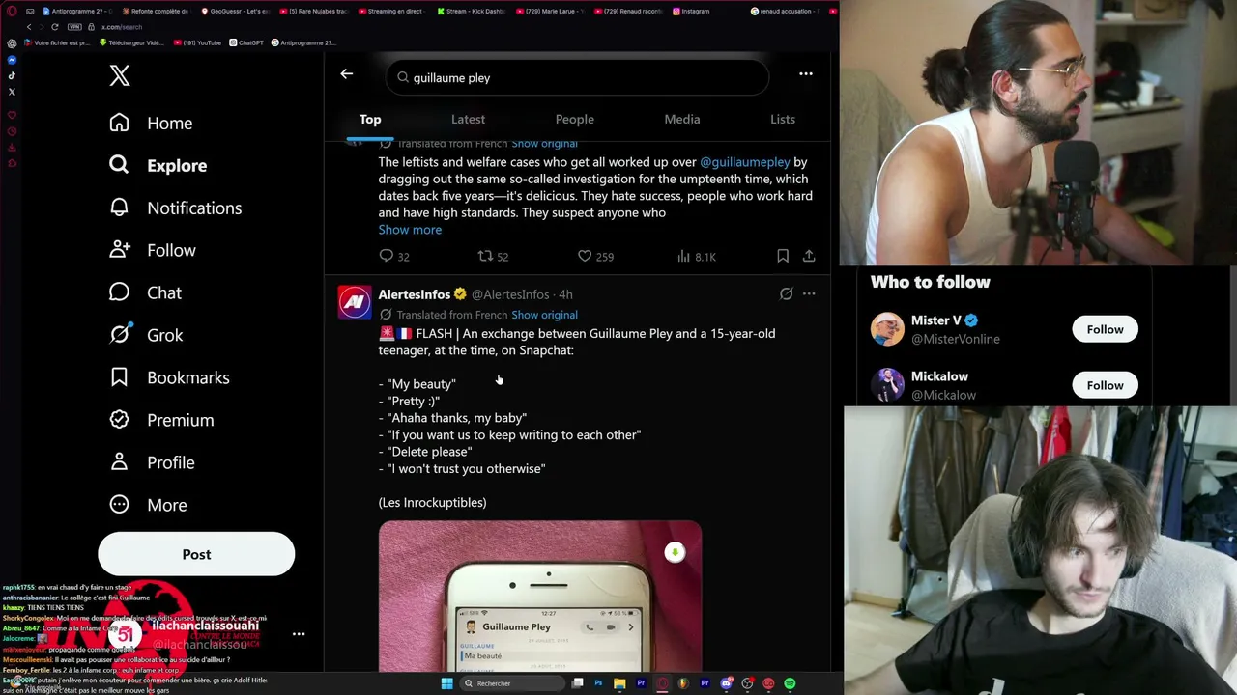Open more options on AlertesInfos post
The image size is (1237, 695).
coord(809,294)
